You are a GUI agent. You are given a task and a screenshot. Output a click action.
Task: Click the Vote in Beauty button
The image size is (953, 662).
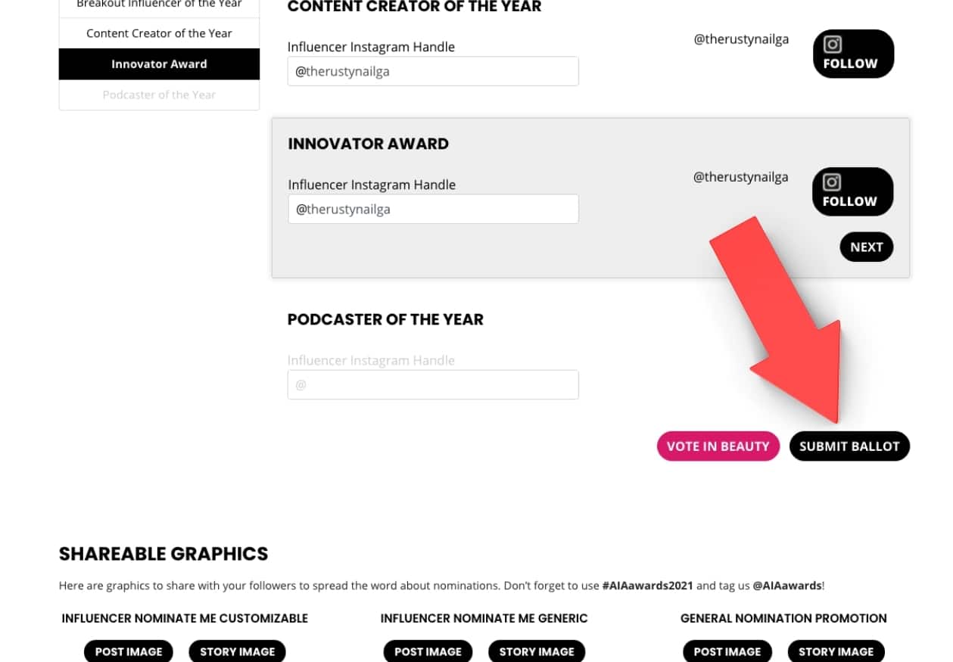[x=718, y=446]
